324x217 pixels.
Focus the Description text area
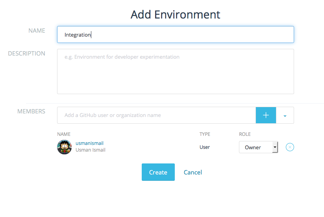pos(175,71)
